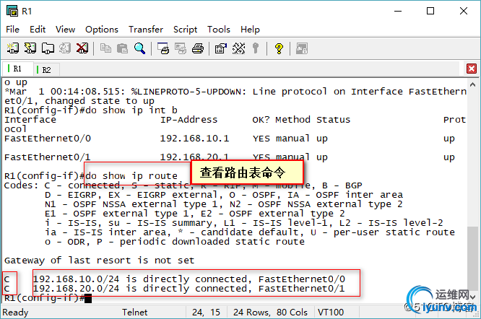Image resolution: width=481 pixels, height=319 pixels.
Task: Click the Paste clipboard icon
Action: [x=122, y=48]
